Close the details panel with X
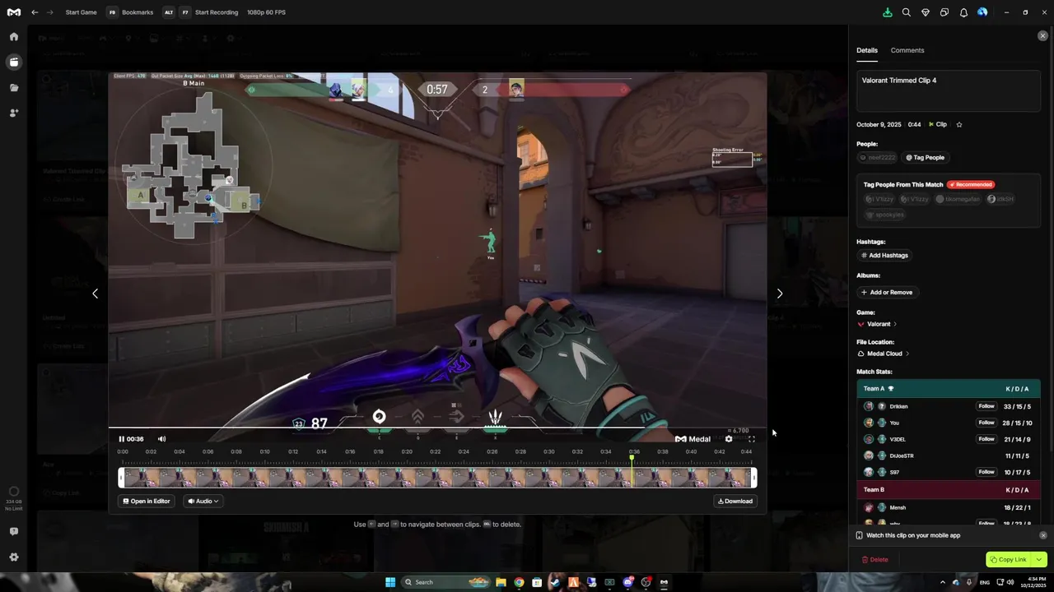The image size is (1054, 592). 1042,35
